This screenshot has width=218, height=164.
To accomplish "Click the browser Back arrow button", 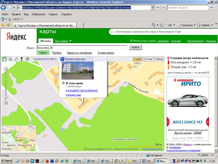I will [x=3, y=8].
